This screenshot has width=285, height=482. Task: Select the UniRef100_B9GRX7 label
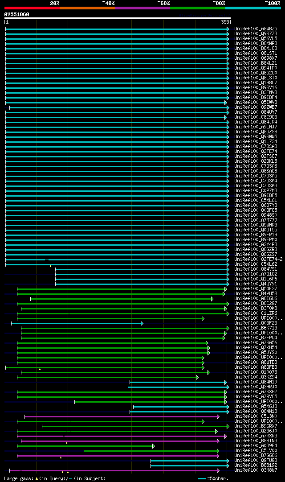click(x=256, y=426)
